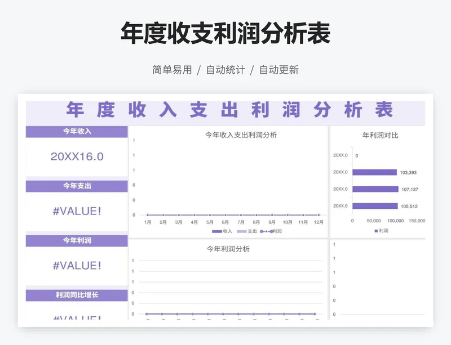Select the 2月 axis label
Image resolution: width=451 pixels, height=345 pixels.
pos(163,222)
